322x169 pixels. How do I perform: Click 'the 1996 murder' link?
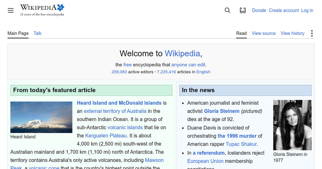(237, 136)
